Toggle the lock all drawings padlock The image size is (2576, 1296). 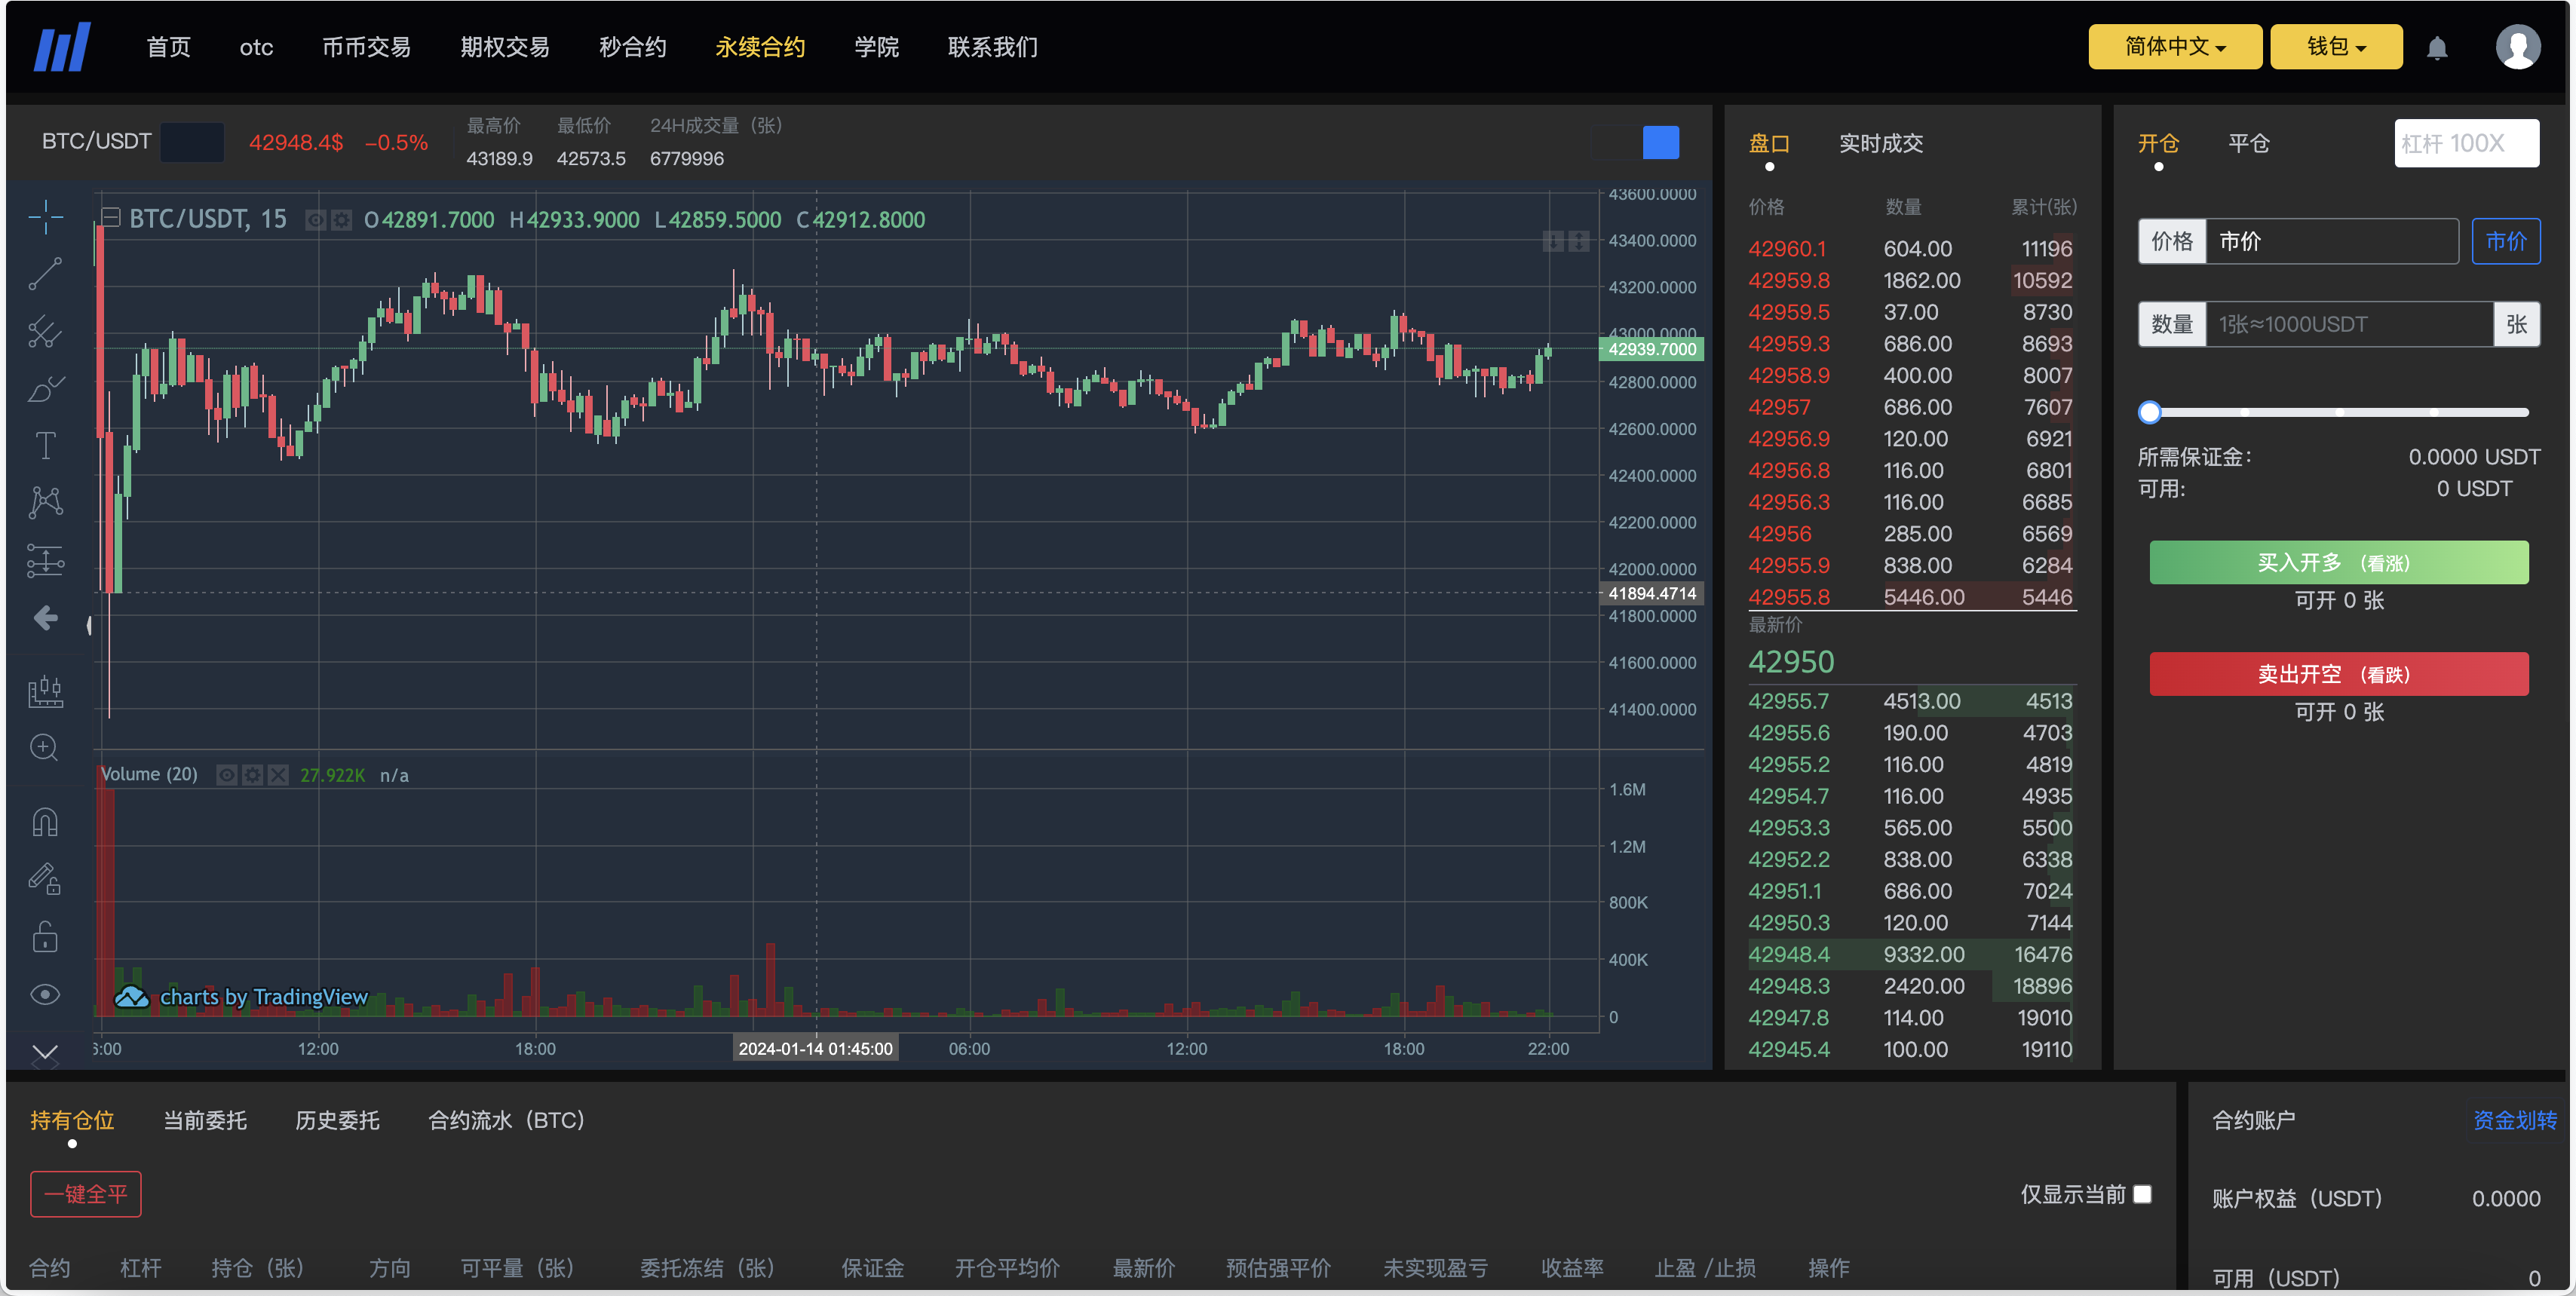(x=45, y=936)
